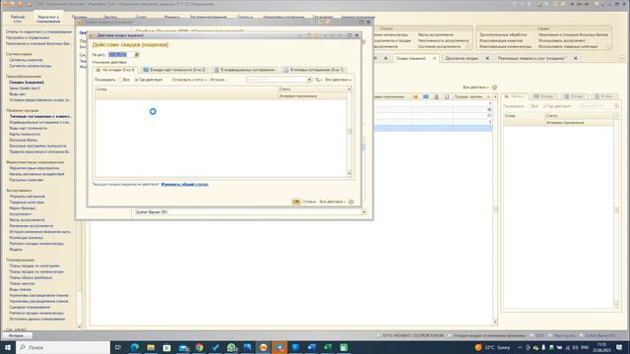Click help icon beside main window Все действия

point(494,88)
